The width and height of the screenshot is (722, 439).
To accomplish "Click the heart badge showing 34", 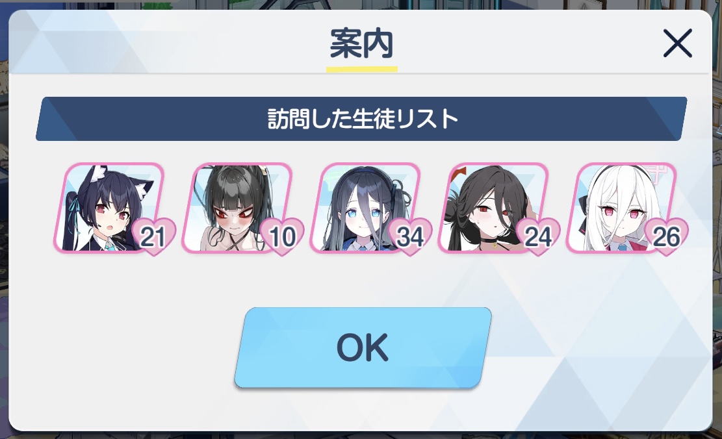I will (410, 236).
